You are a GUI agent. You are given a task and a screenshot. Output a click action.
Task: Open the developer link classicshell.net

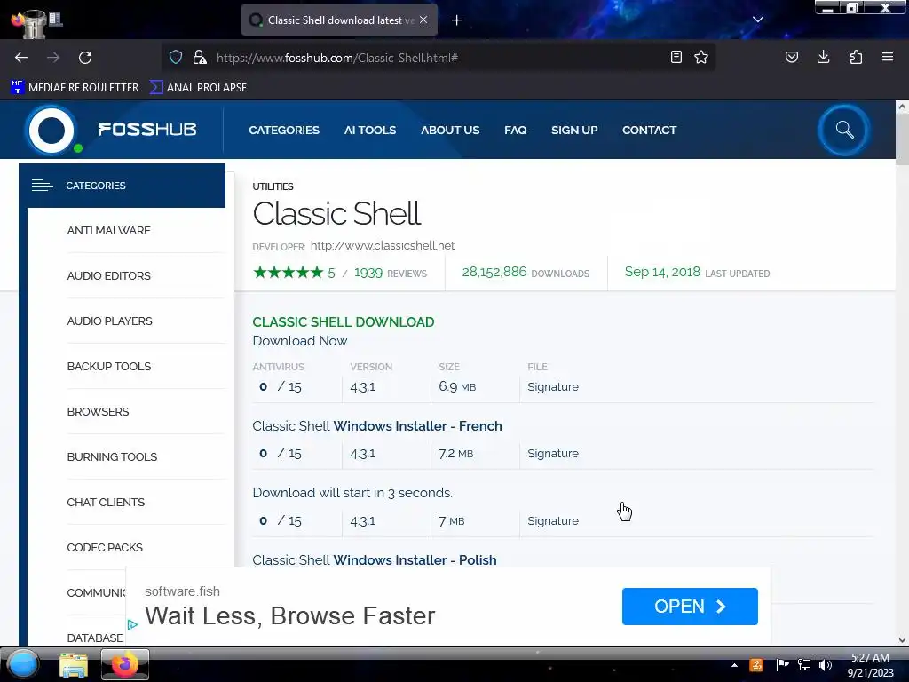(382, 245)
